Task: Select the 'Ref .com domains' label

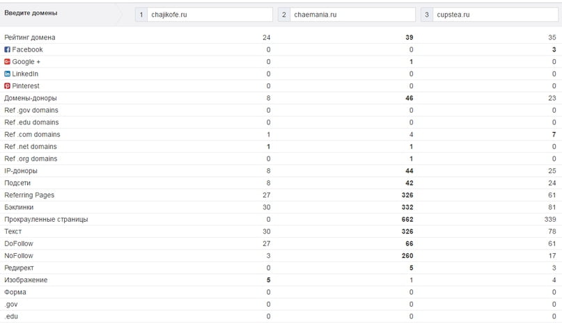Action: pyautogui.click(x=32, y=135)
